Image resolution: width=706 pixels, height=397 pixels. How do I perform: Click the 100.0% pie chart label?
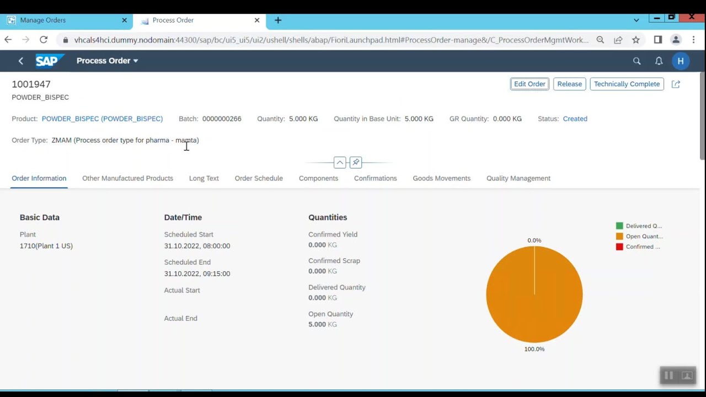pos(534,349)
